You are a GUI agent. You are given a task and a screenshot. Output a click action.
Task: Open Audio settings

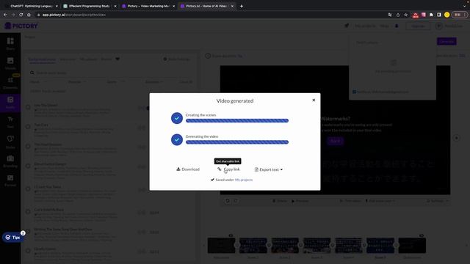click(x=177, y=59)
